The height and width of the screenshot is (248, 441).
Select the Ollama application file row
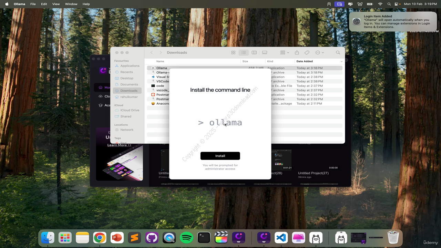coord(245,68)
